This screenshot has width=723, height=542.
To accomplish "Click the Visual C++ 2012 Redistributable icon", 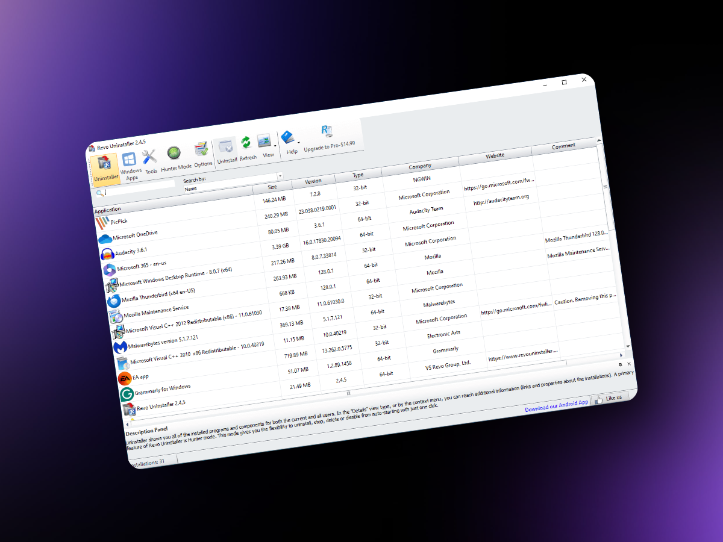I will [x=117, y=332].
